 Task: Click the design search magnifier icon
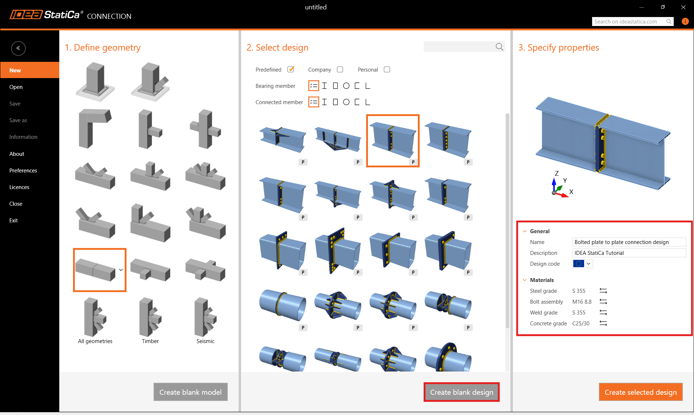(x=499, y=47)
